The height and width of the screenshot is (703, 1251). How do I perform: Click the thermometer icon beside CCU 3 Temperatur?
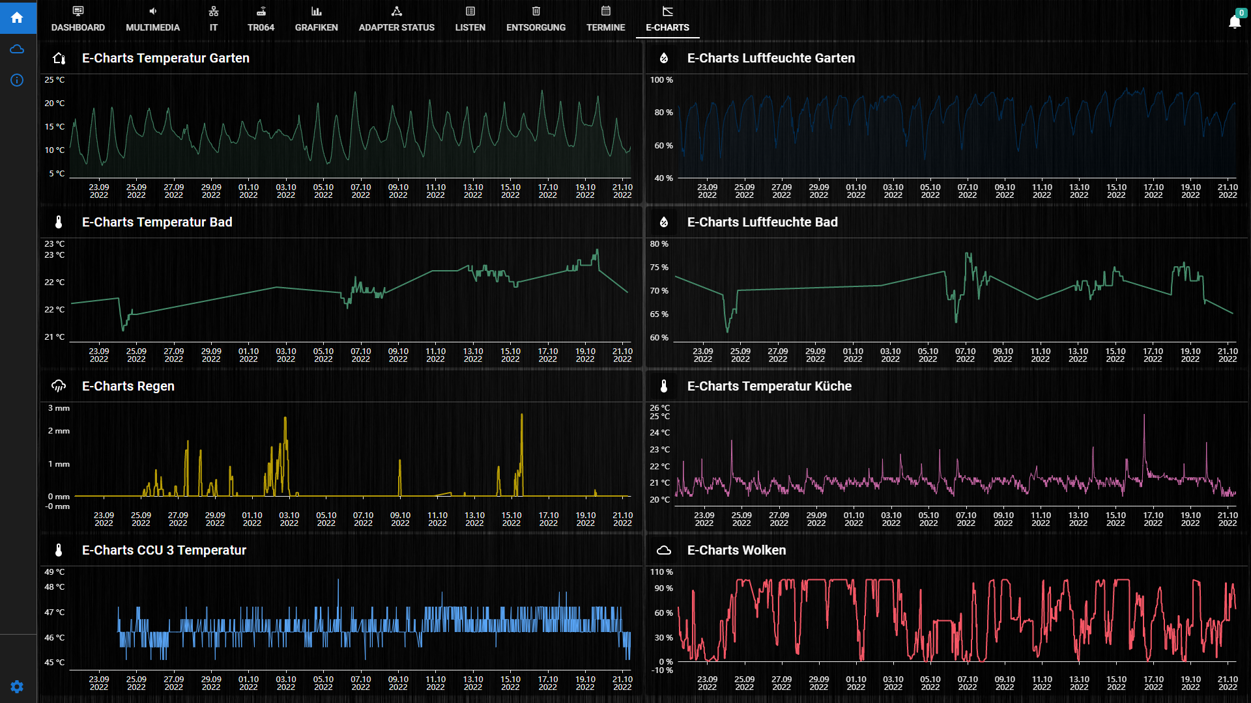pyautogui.click(x=59, y=551)
